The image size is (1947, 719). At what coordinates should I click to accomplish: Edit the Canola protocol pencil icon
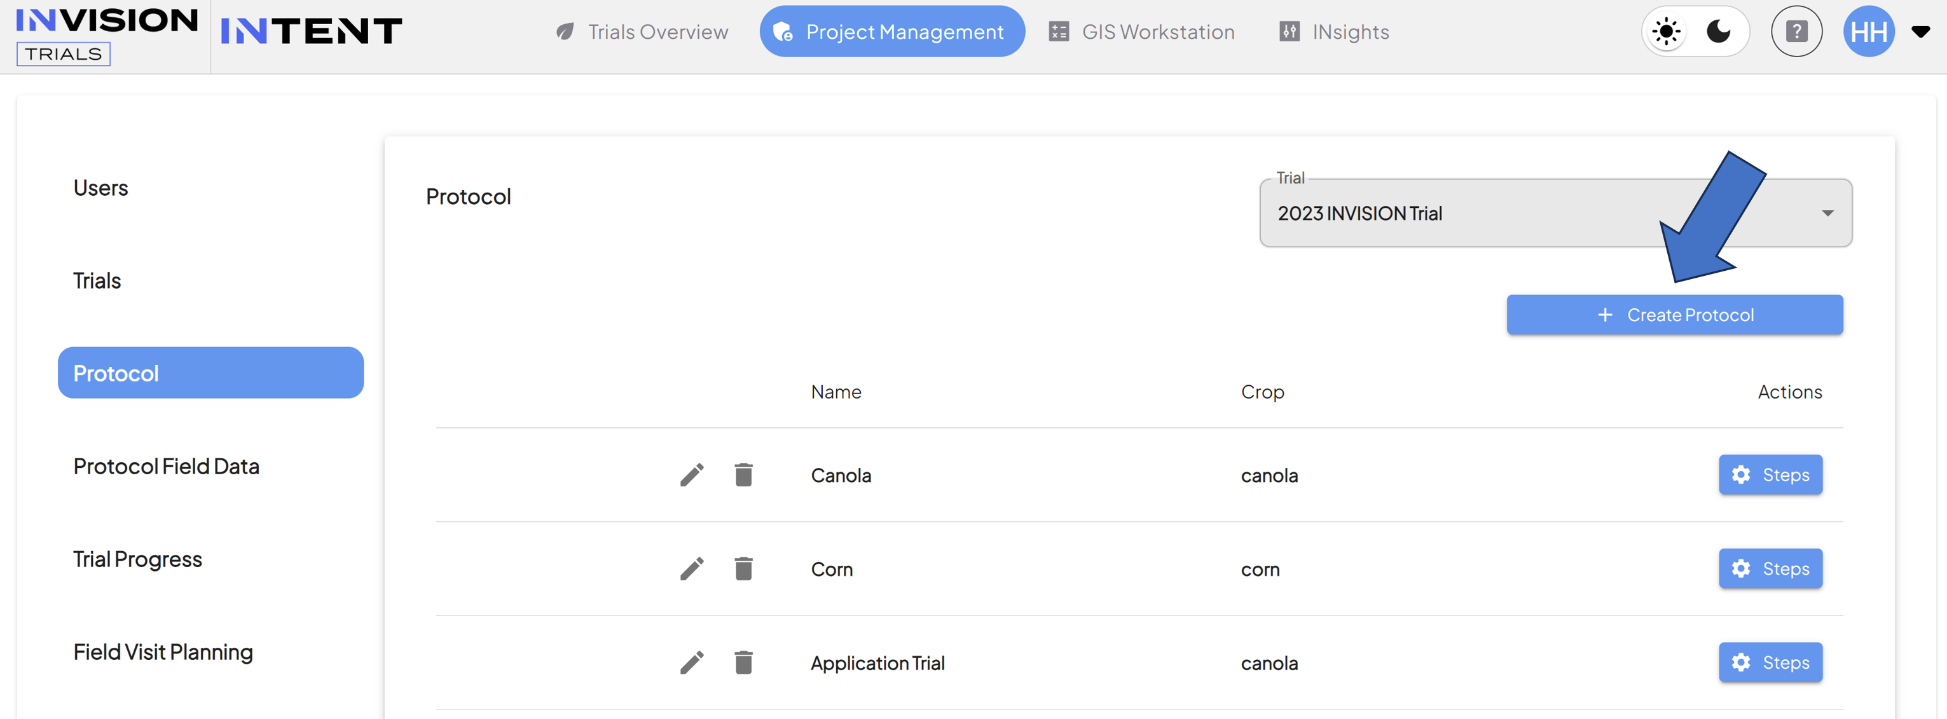(692, 475)
